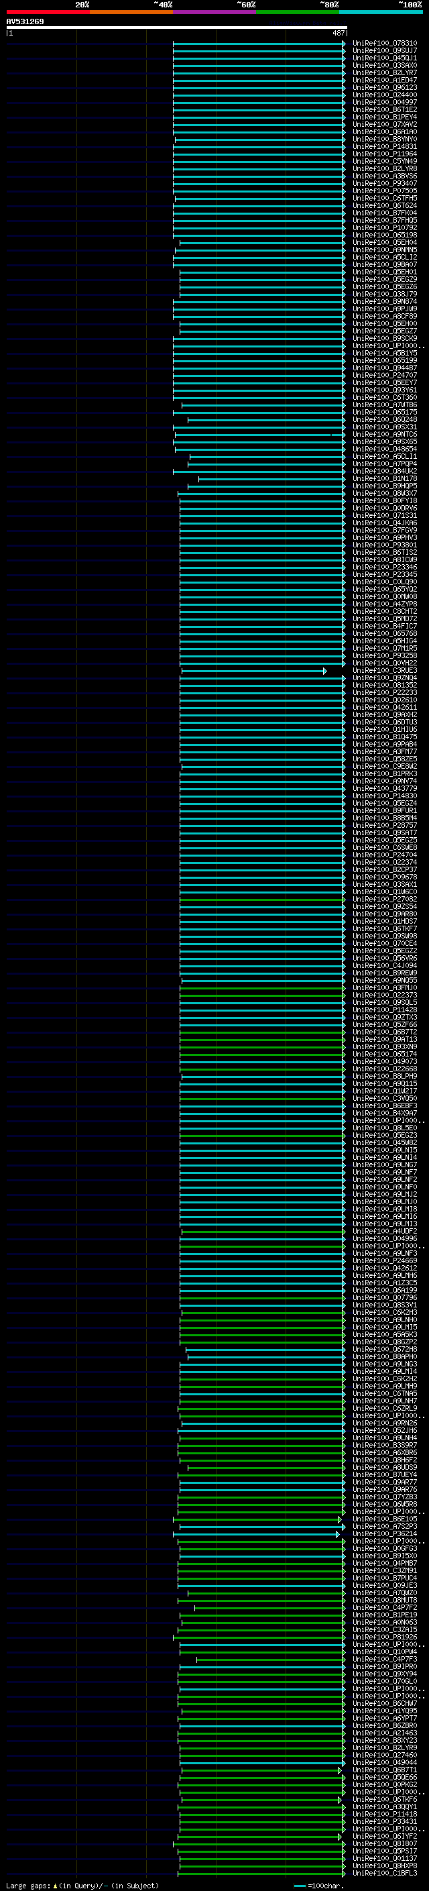Select hit UniRef100_Q9BAO7

pos(385,264)
